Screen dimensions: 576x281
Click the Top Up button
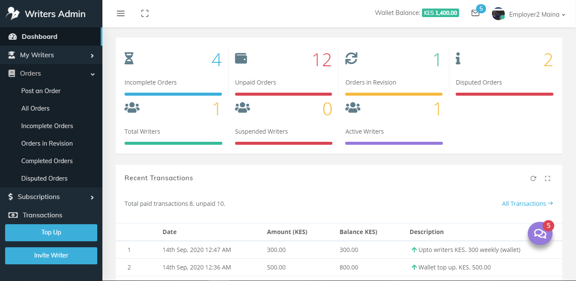click(x=51, y=233)
